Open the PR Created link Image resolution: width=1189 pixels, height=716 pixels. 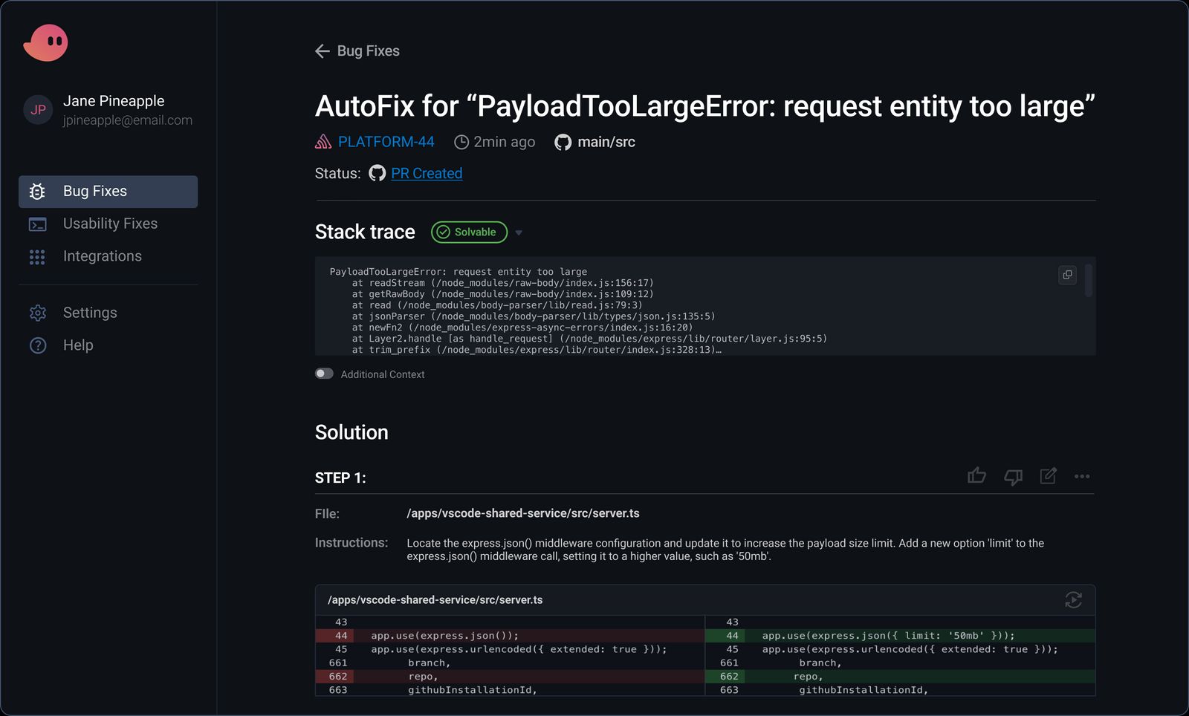pos(427,173)
